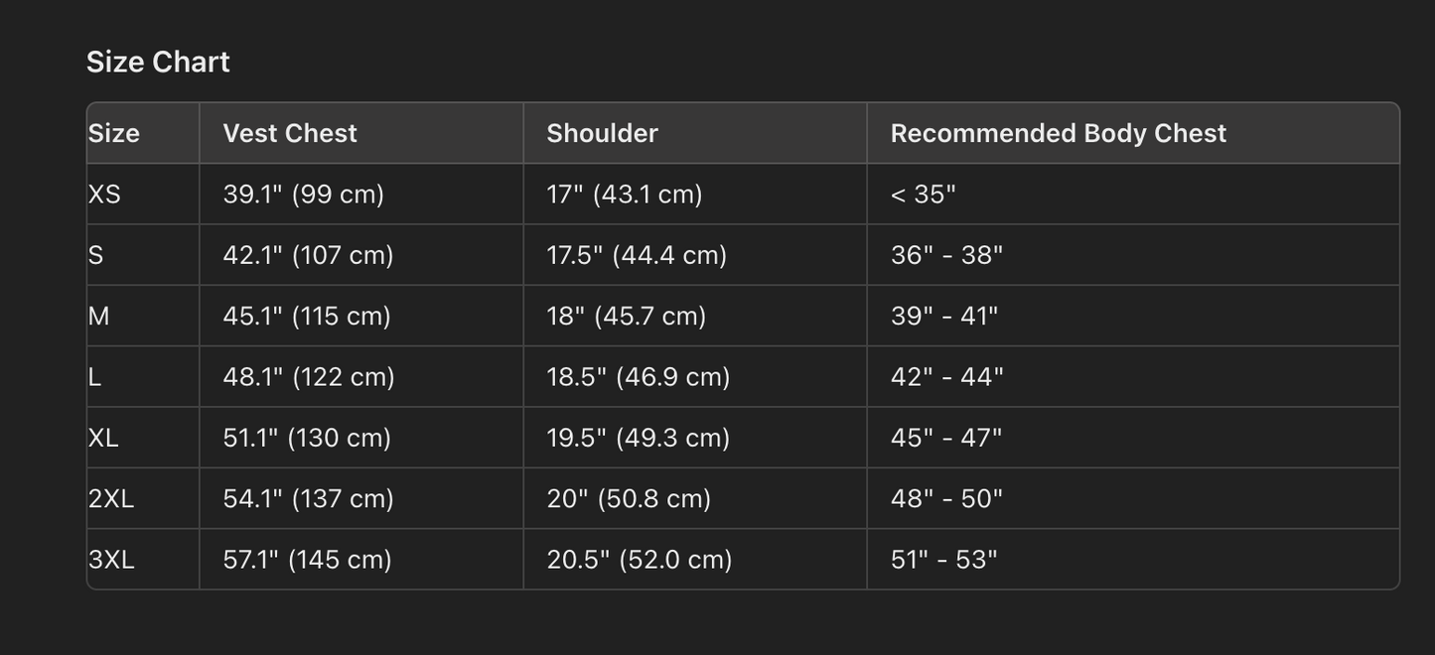
Task: Select the L size row label
Action: point(95,377)
